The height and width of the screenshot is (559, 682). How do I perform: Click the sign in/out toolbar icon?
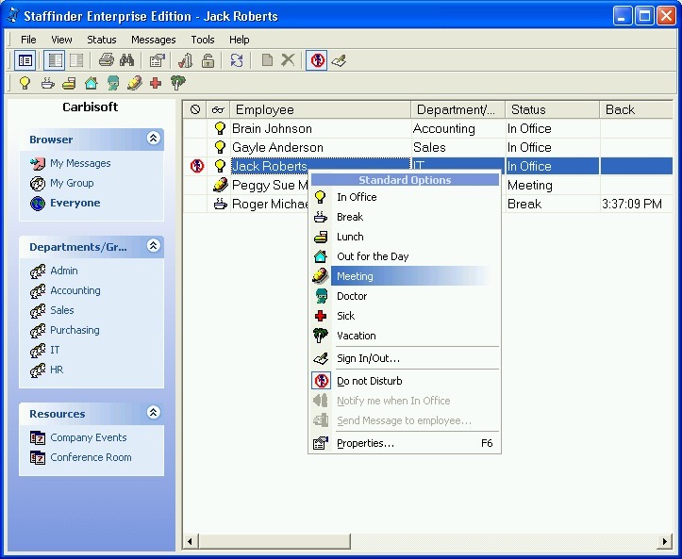[339, 60]
